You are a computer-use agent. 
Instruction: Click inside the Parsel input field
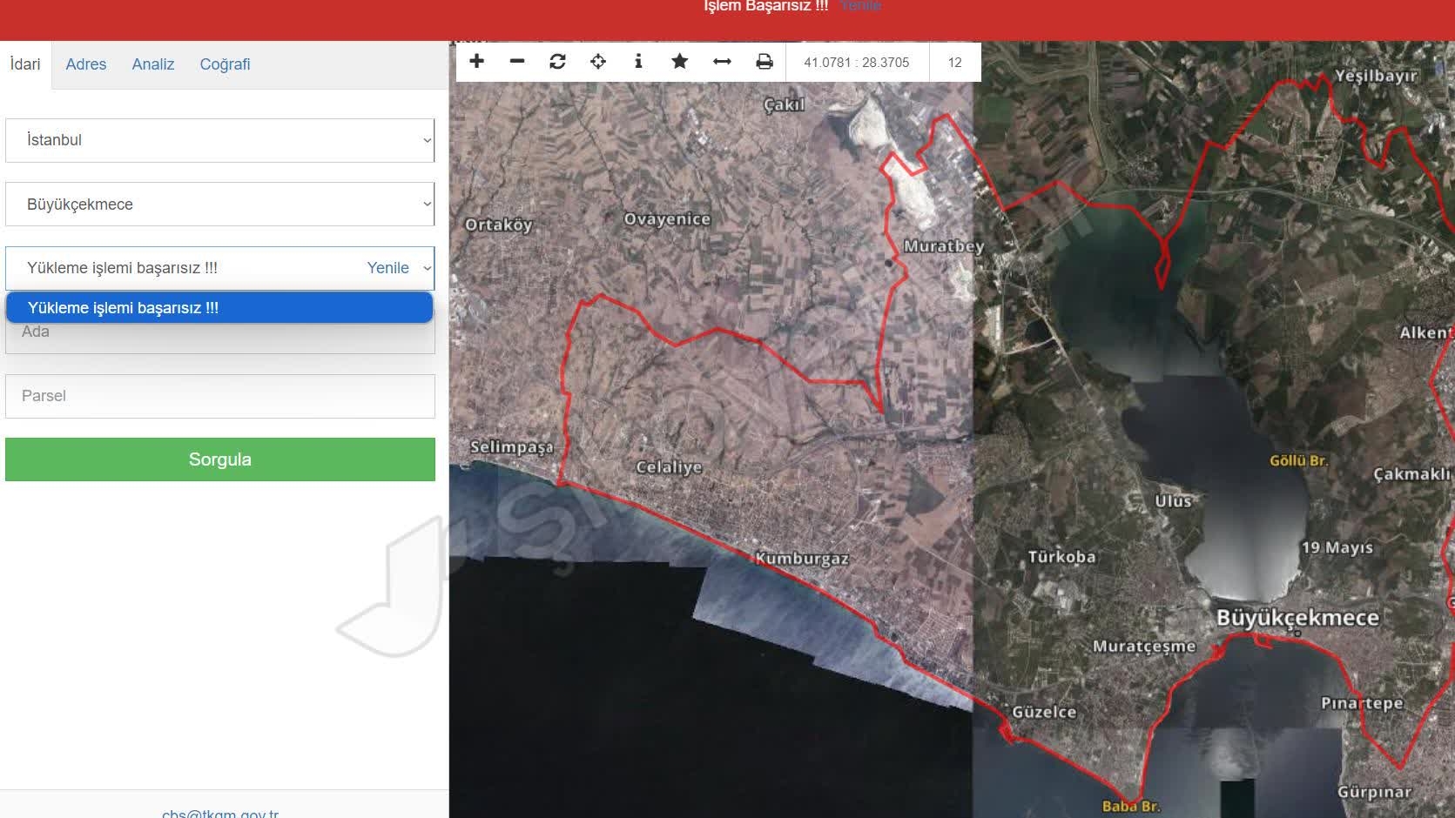[x=219, y=396]
